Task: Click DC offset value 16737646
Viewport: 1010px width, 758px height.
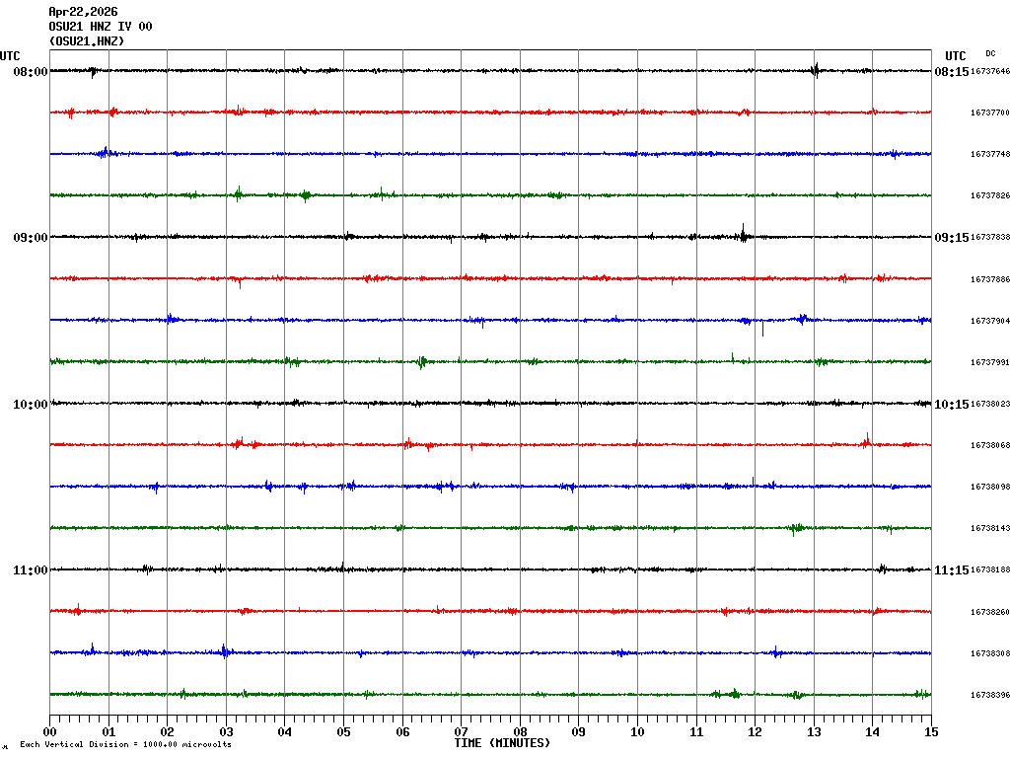Action: pyautogui.click(x=989, y=72)
